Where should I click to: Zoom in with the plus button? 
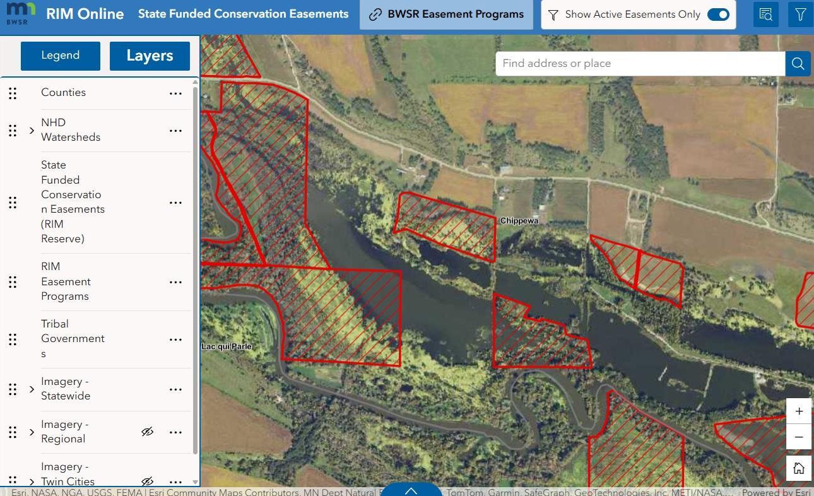[799, 411]
